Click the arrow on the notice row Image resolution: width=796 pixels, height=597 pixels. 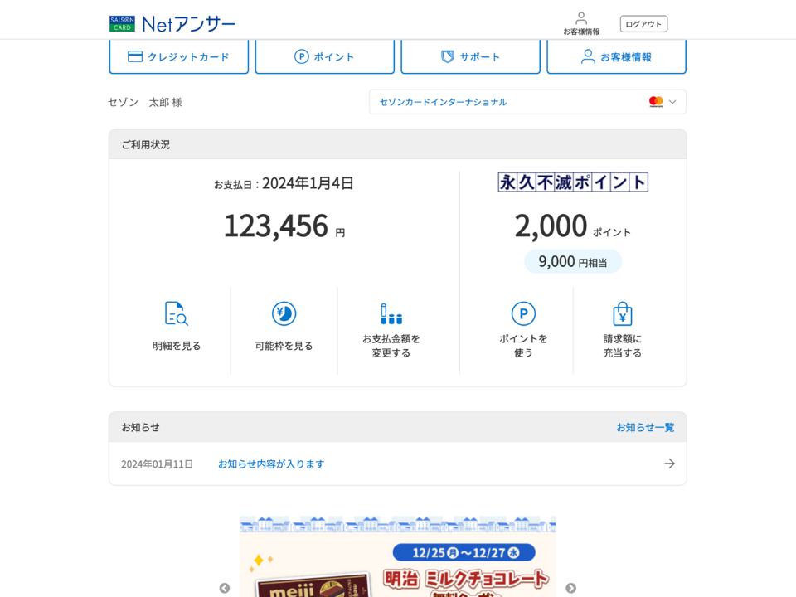click(669, 464)
